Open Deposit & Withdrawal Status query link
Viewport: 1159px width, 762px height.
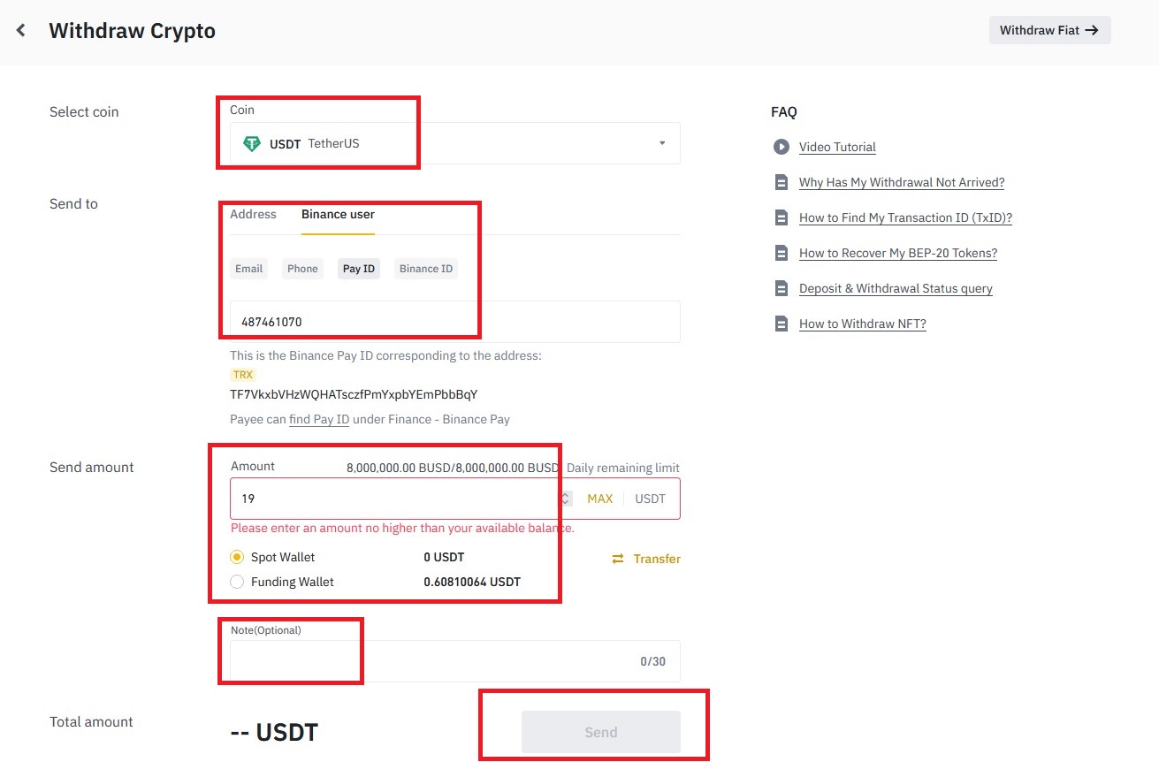(896, 288)
